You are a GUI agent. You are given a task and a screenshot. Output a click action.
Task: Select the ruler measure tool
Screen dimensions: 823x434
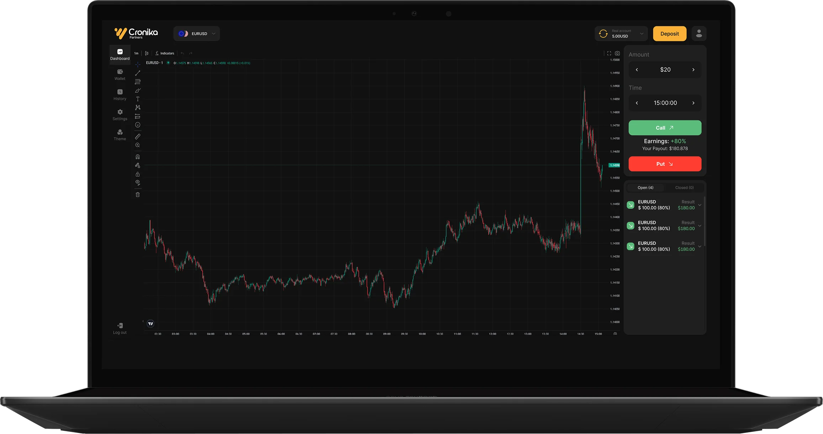138,136
